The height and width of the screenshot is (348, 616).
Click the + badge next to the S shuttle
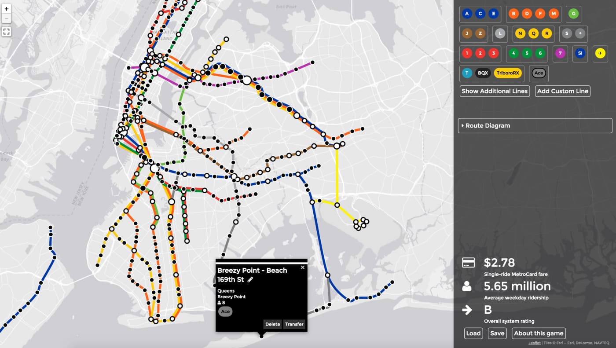579,33
